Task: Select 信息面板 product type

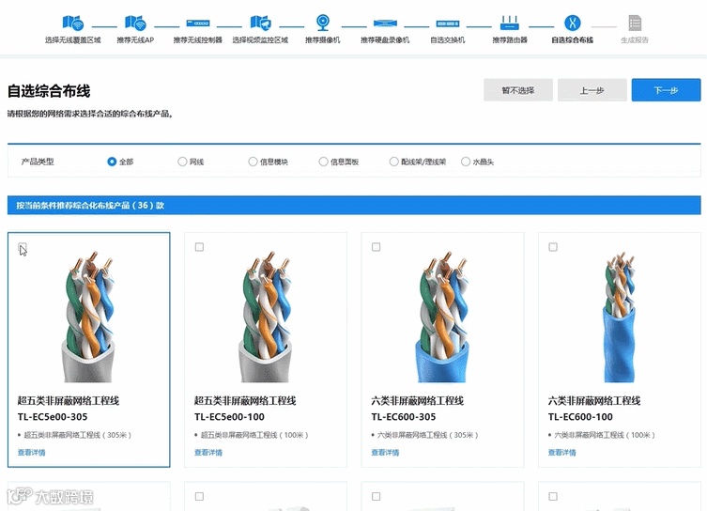Action: [x=323, y=162]
